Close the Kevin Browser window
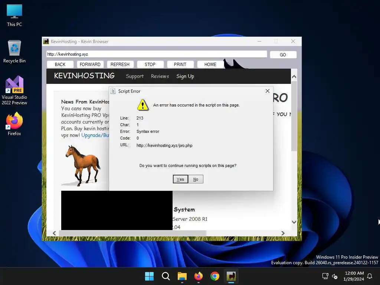This screenshot has width=380, height=285. pyautogui.click(x=293, y=42)
